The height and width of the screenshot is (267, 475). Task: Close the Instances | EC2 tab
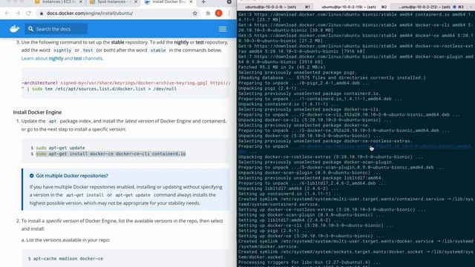pos(81,2)
